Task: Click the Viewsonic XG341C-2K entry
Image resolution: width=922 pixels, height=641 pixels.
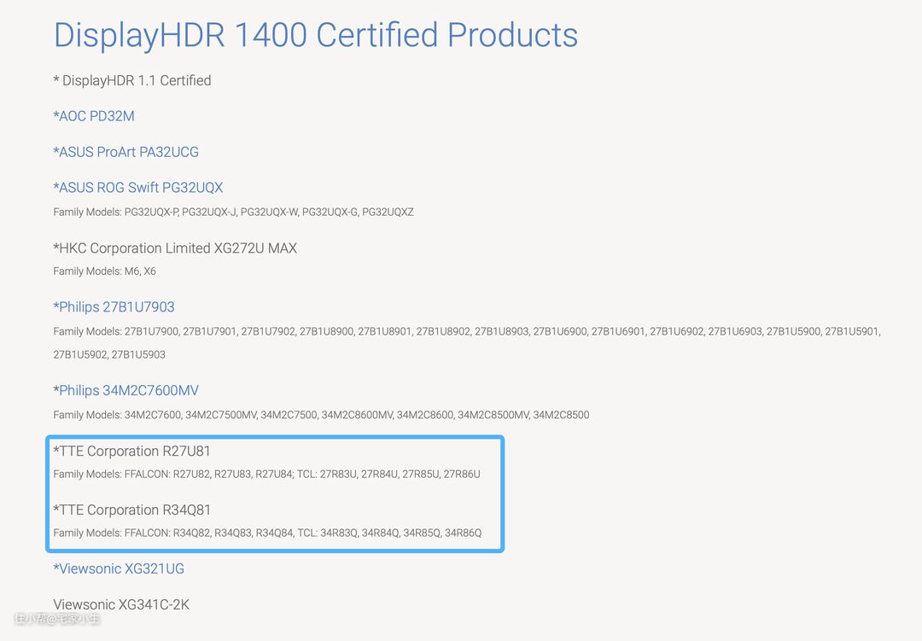Action: click(x=121, y=605)
